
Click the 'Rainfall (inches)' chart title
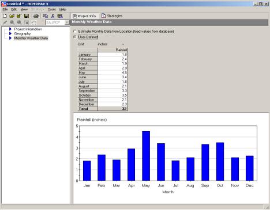[92, 120]
